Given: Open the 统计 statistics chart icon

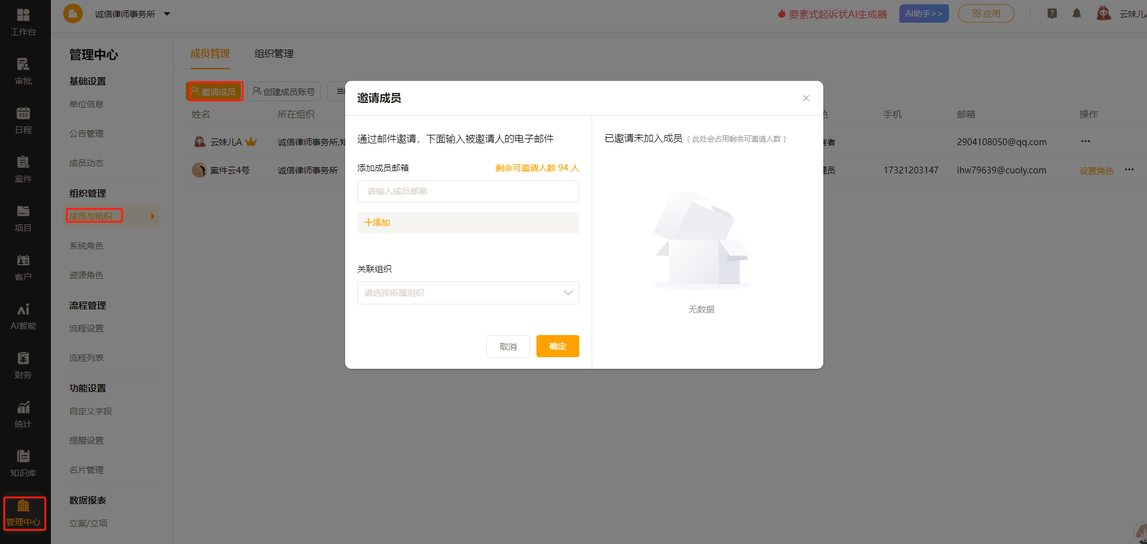Looking at the screenshot, I should pyautogui.click(x=23, y=414).
